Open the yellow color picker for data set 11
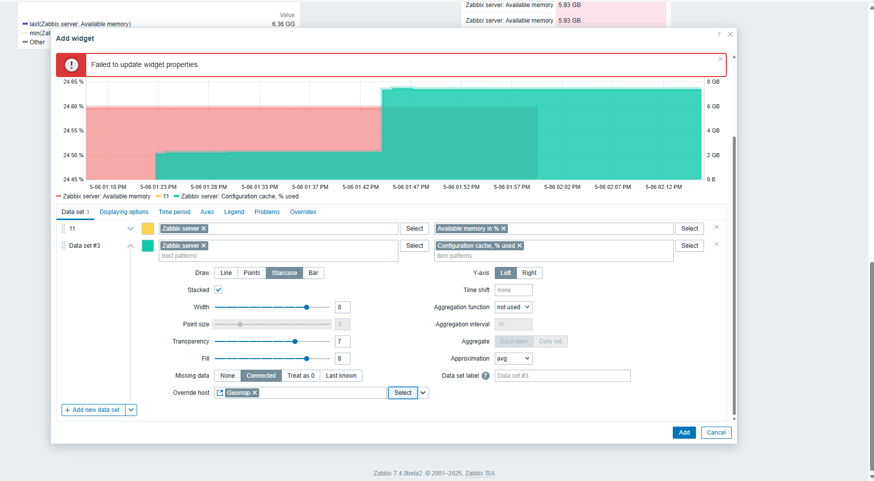 (x=148, y=229)
